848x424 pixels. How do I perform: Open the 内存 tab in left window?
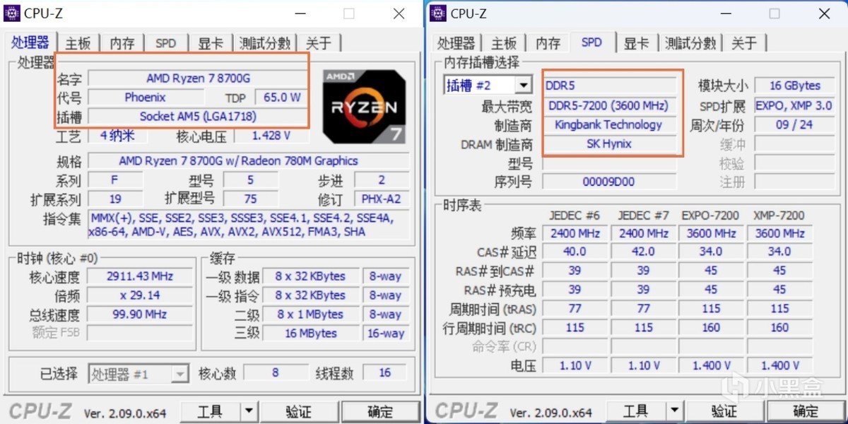122,43
